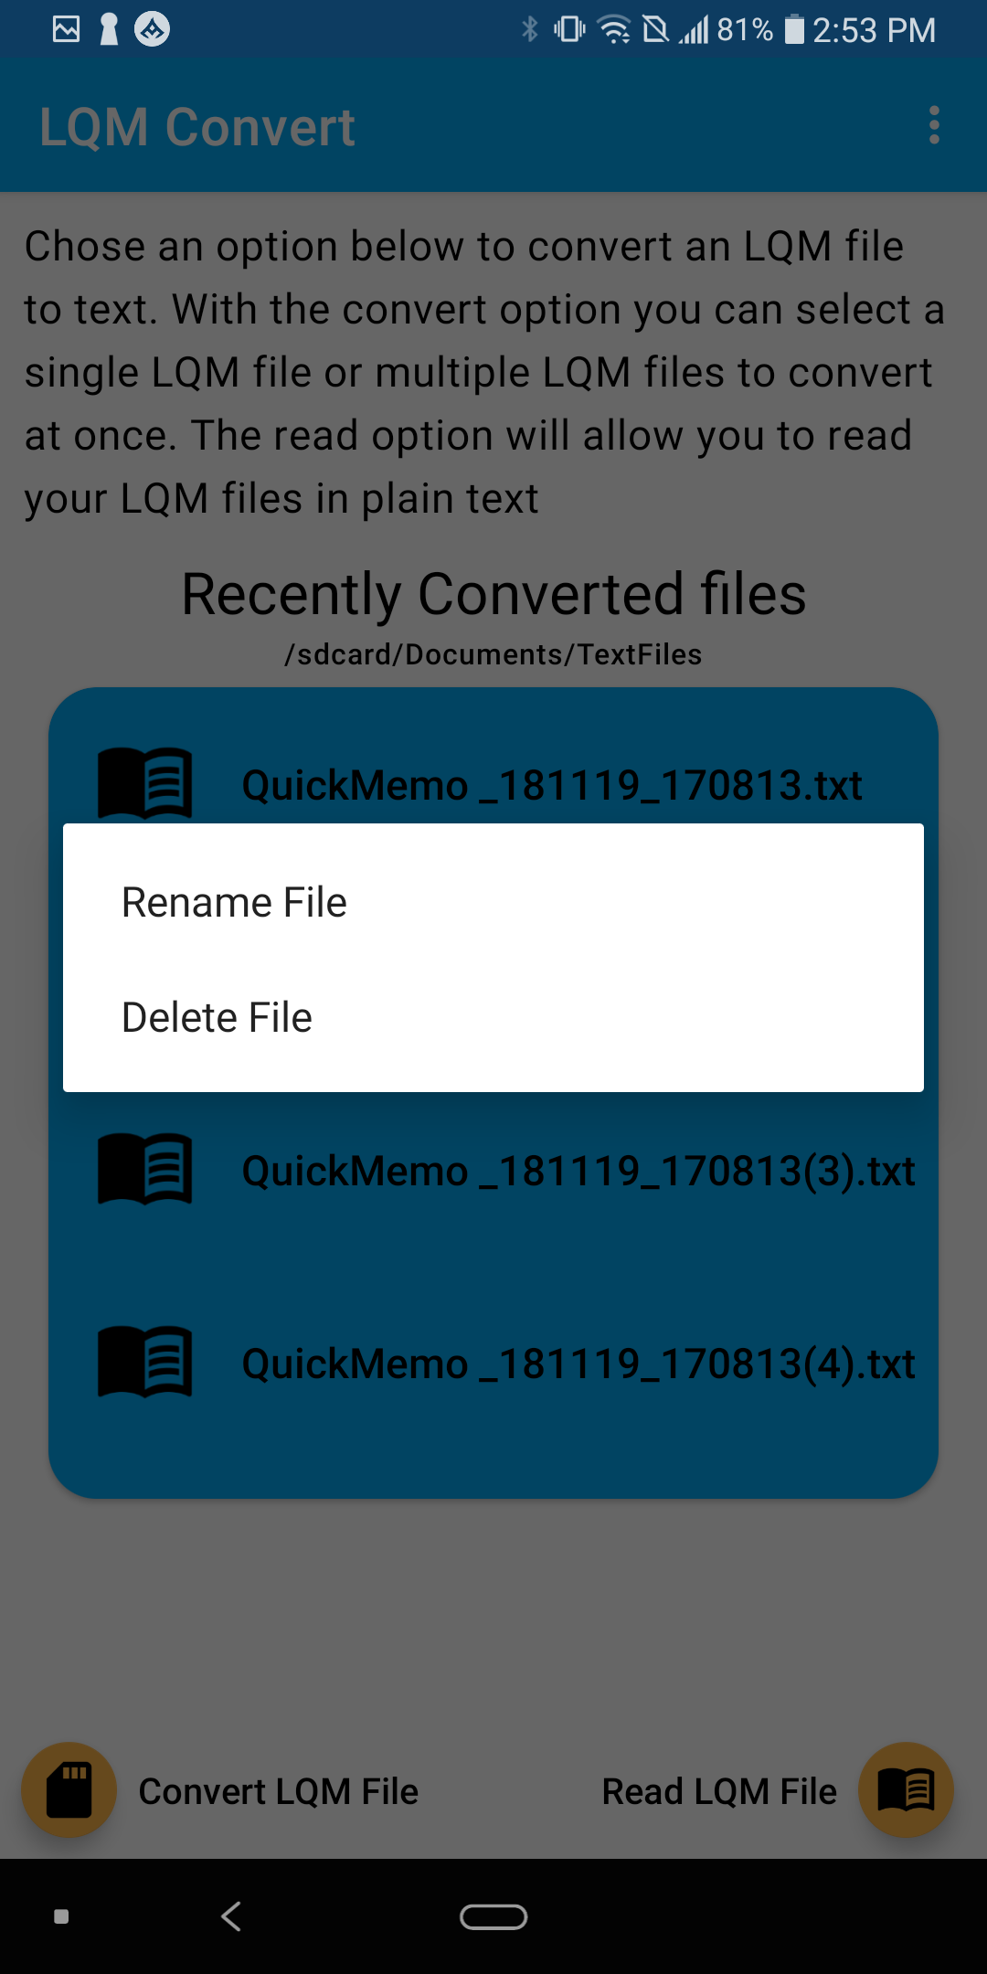Select Rename File from the popup
Image resolution: width=987 pixels, height=1974 pixels.
tap(493, 902)
